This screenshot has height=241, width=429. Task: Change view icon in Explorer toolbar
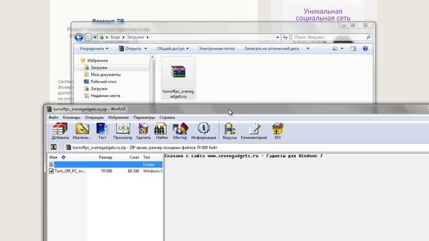335,49
